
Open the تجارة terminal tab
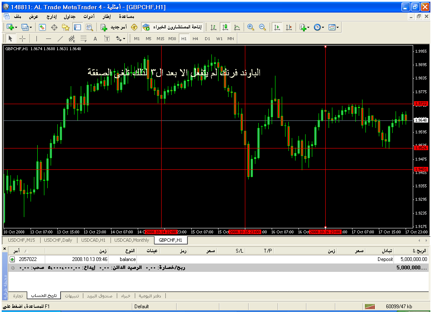(18, 296)
